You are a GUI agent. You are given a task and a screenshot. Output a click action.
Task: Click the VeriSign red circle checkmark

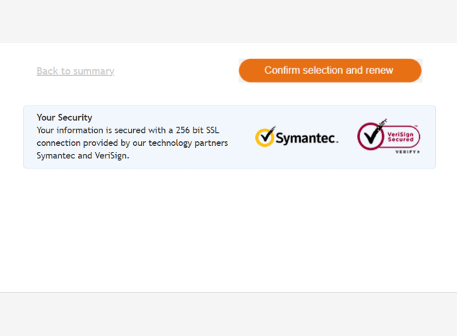coord(371,135)
